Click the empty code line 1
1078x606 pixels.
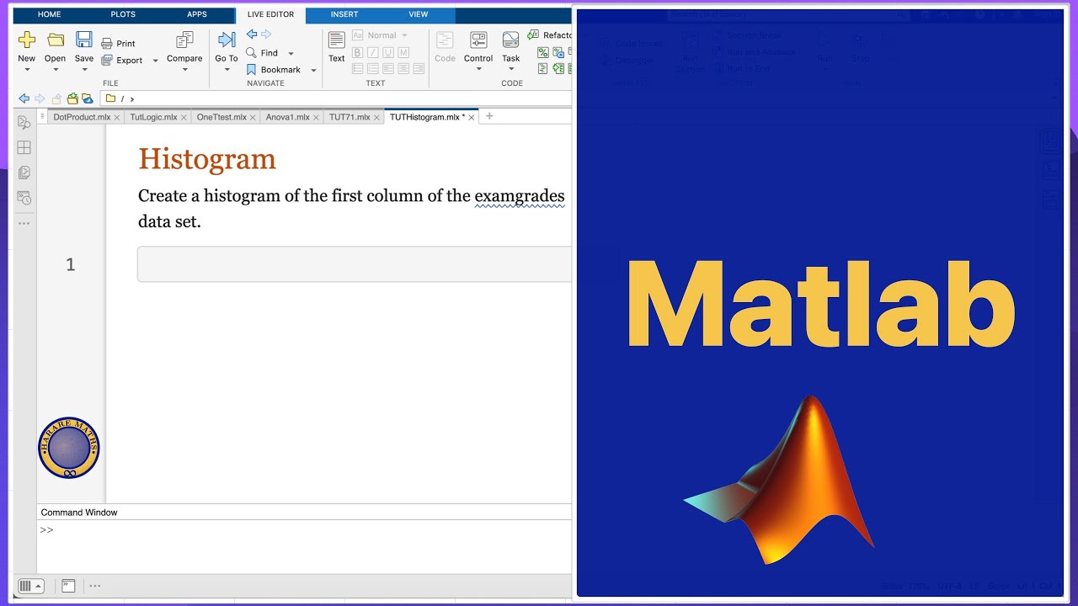tap(355, 264)
